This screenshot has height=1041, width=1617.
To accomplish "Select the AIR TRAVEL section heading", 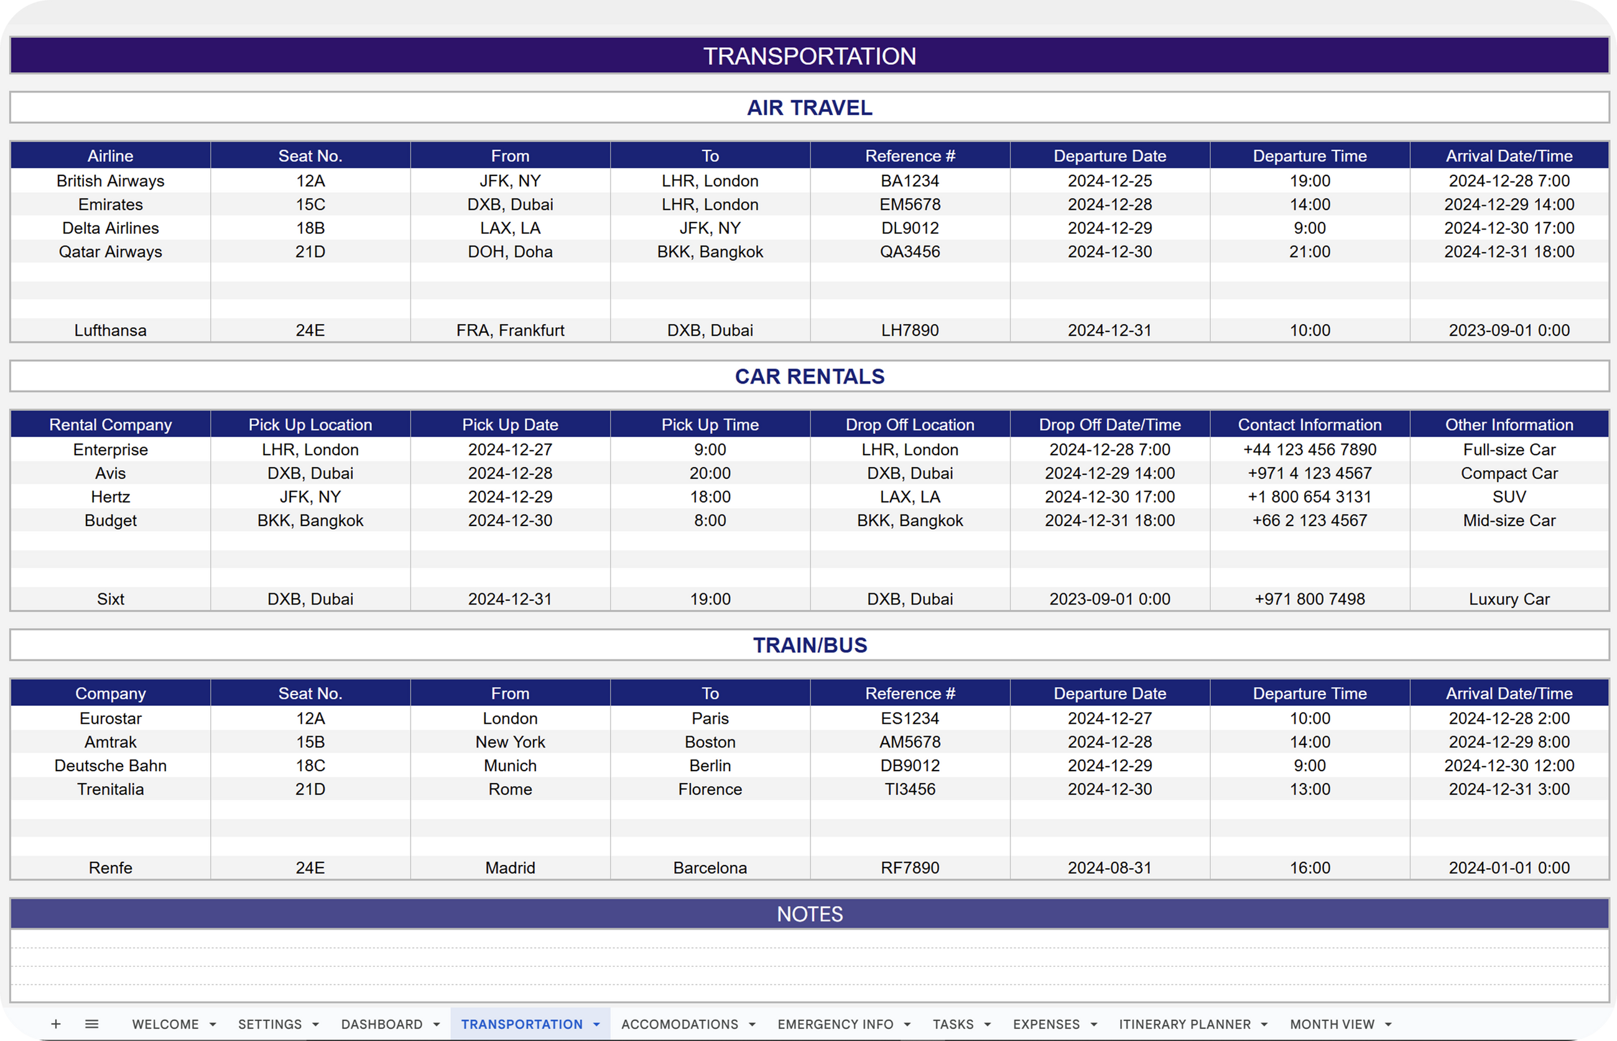I will (x=809, y=108).
